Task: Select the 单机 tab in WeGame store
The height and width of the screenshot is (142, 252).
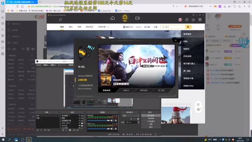Action: [x=71, y=27]
